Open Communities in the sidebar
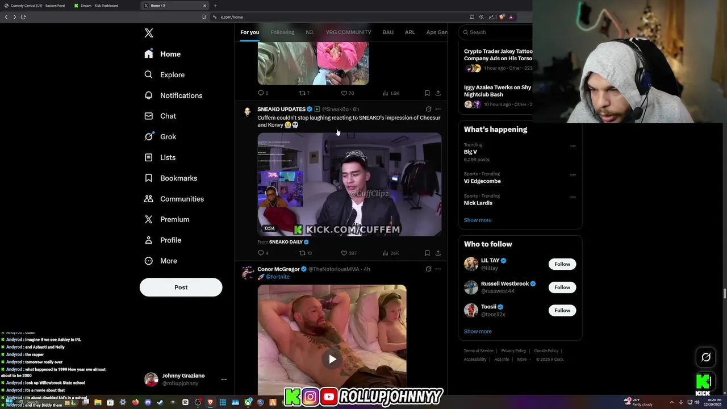727x409 pixels. [x=174, y=199]
